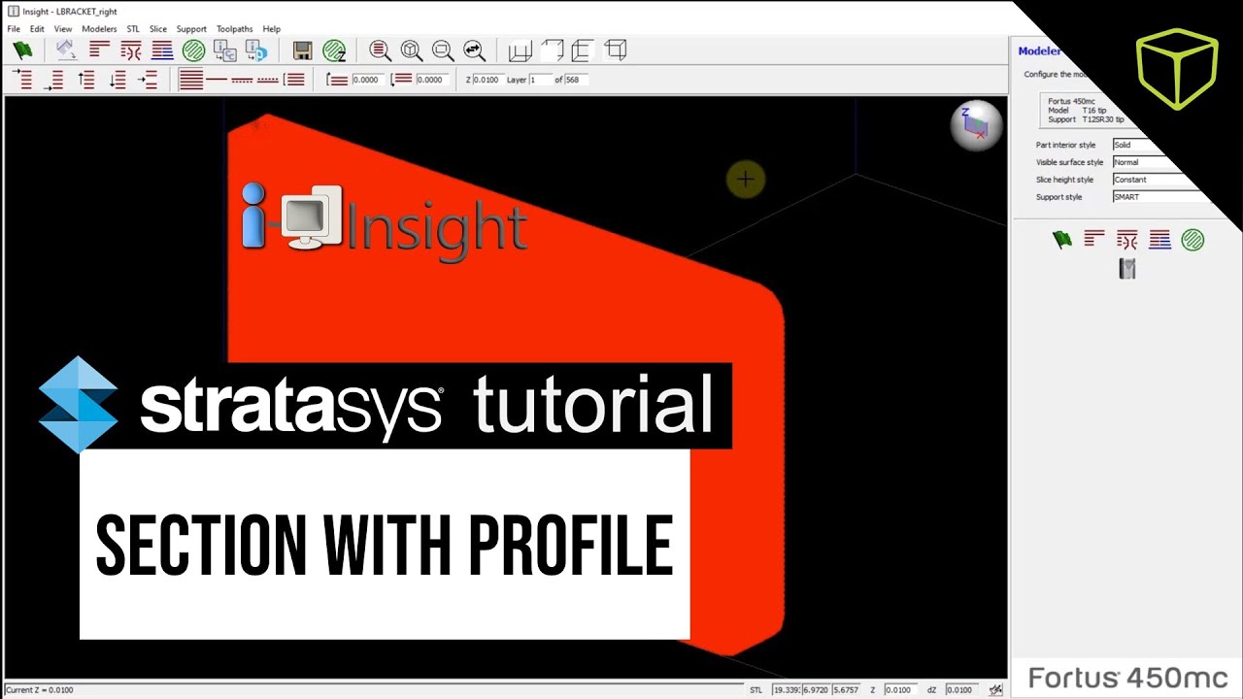Open the Modelers menu
This screenshot has width=1243, height=699.
(x=99, y=29)
